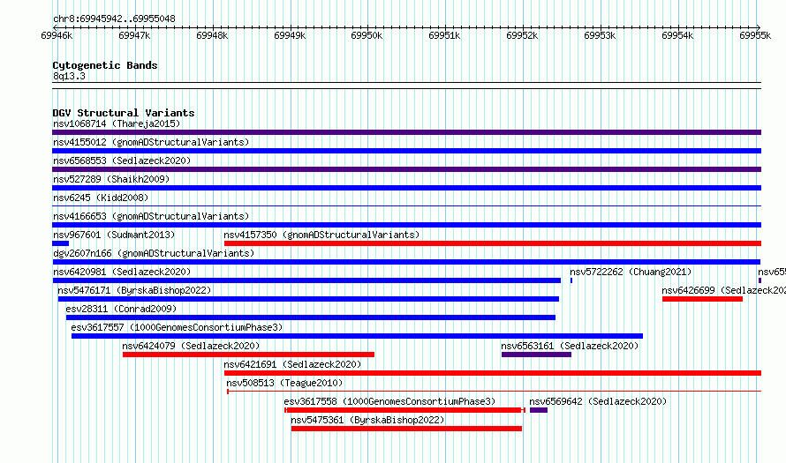This screenshot has height=463, width=786.
Task: Select the nsv6245 (Kidd2008) label
Action: tap(101, 198)
